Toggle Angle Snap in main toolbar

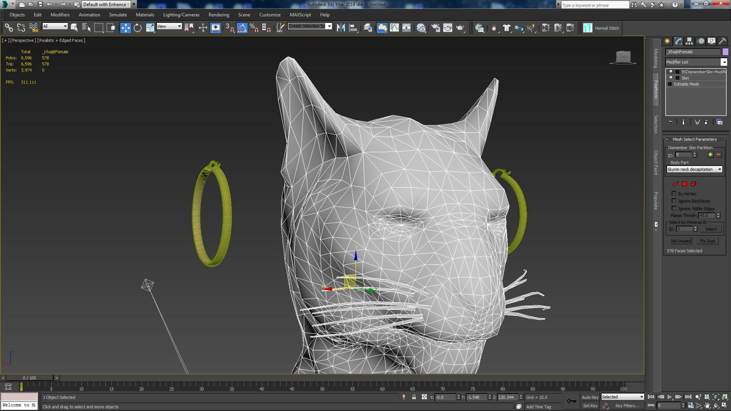[242, 27]
